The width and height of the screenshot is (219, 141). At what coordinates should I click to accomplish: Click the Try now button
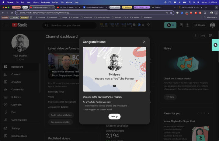tap(170, 97)
